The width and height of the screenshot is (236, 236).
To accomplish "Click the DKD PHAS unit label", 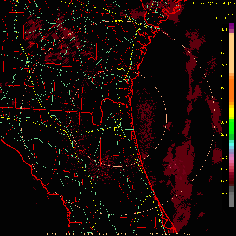I will coord(225,17).
